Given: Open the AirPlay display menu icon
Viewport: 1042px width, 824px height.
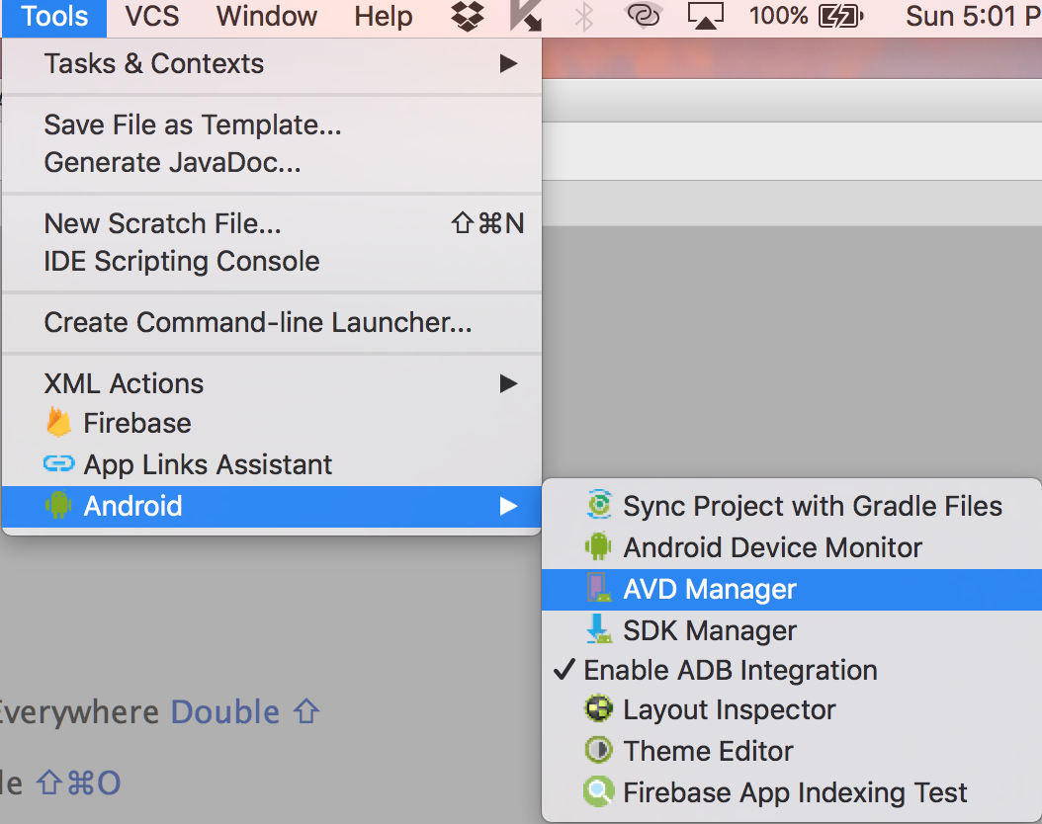Looking at the screenshot, I should click(705, 16).
